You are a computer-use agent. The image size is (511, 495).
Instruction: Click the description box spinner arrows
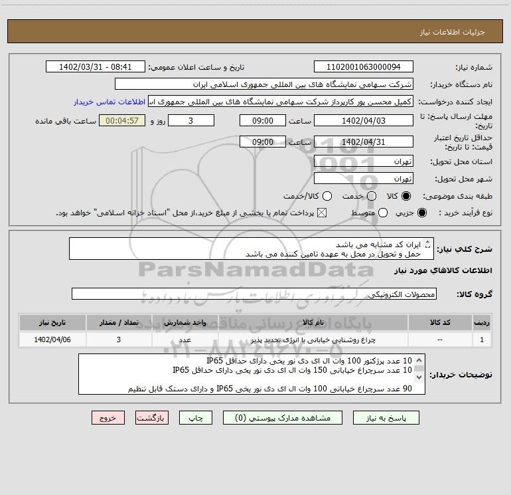[x=428, y=244]
